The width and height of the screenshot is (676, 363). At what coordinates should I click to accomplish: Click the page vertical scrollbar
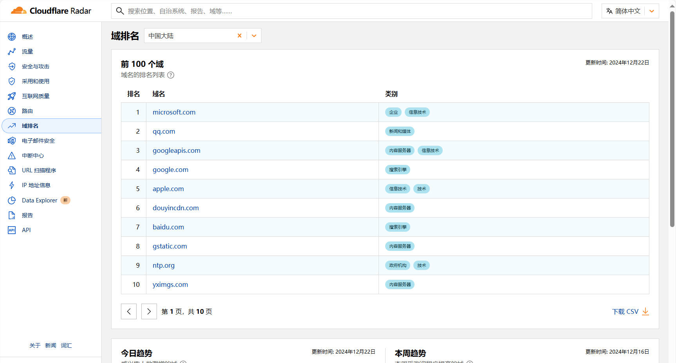coord(672,119)
